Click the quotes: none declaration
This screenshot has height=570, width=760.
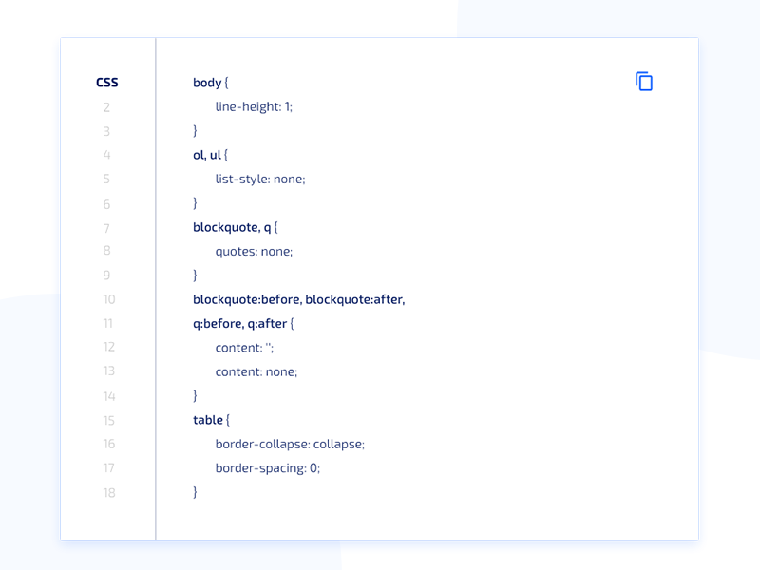[x=253, y=251]
